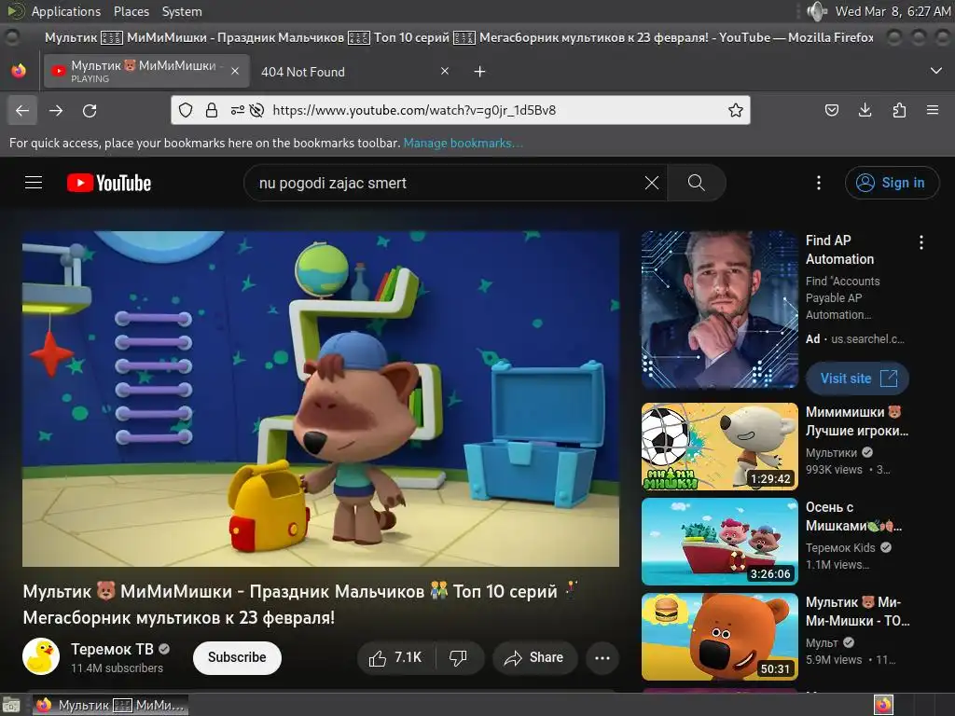Click the 11.4M subscribers text

[117, 668]
